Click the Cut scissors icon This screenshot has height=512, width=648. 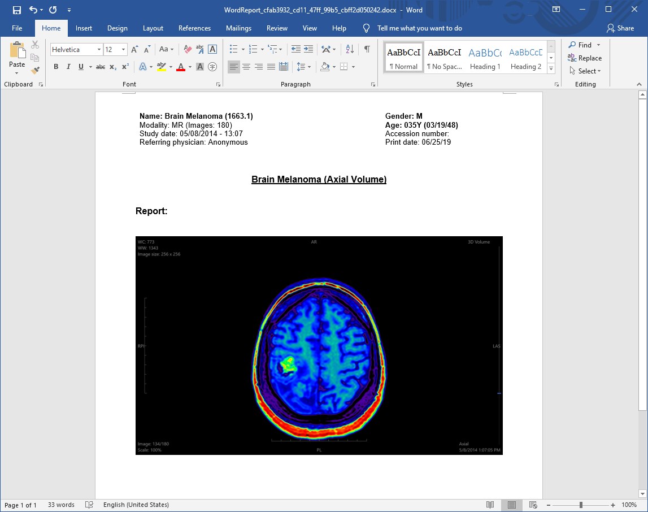pyautogui.click(x=35, y=45)
